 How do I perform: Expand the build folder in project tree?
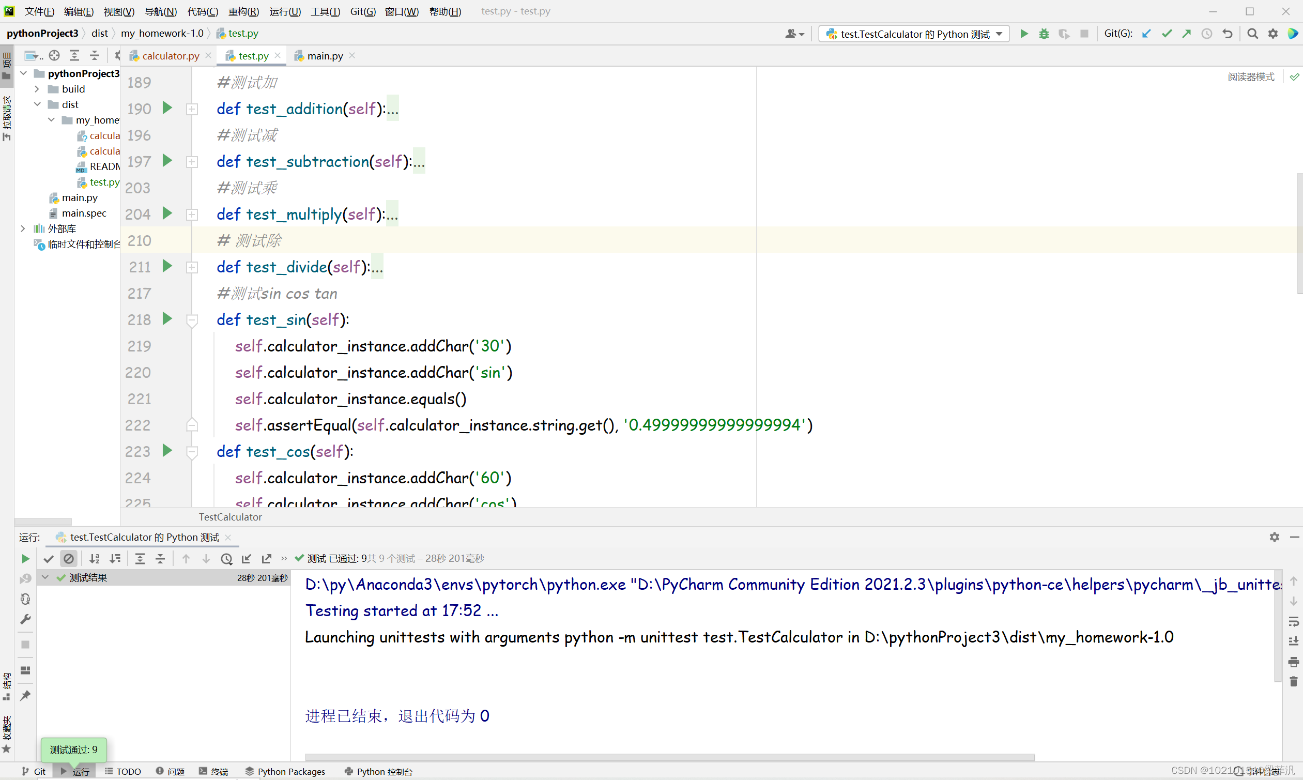coord(37,89)
